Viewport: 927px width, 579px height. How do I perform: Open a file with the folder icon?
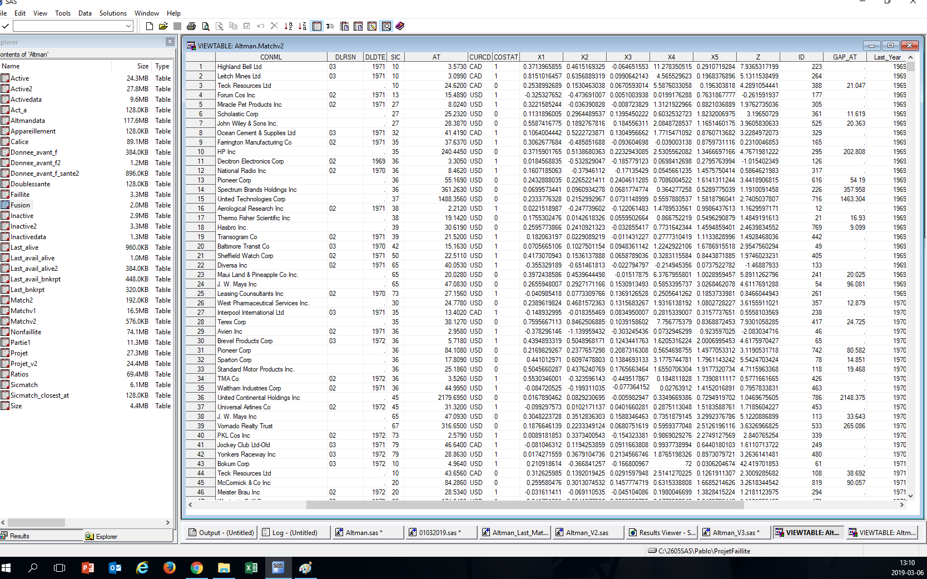[163, 26]
